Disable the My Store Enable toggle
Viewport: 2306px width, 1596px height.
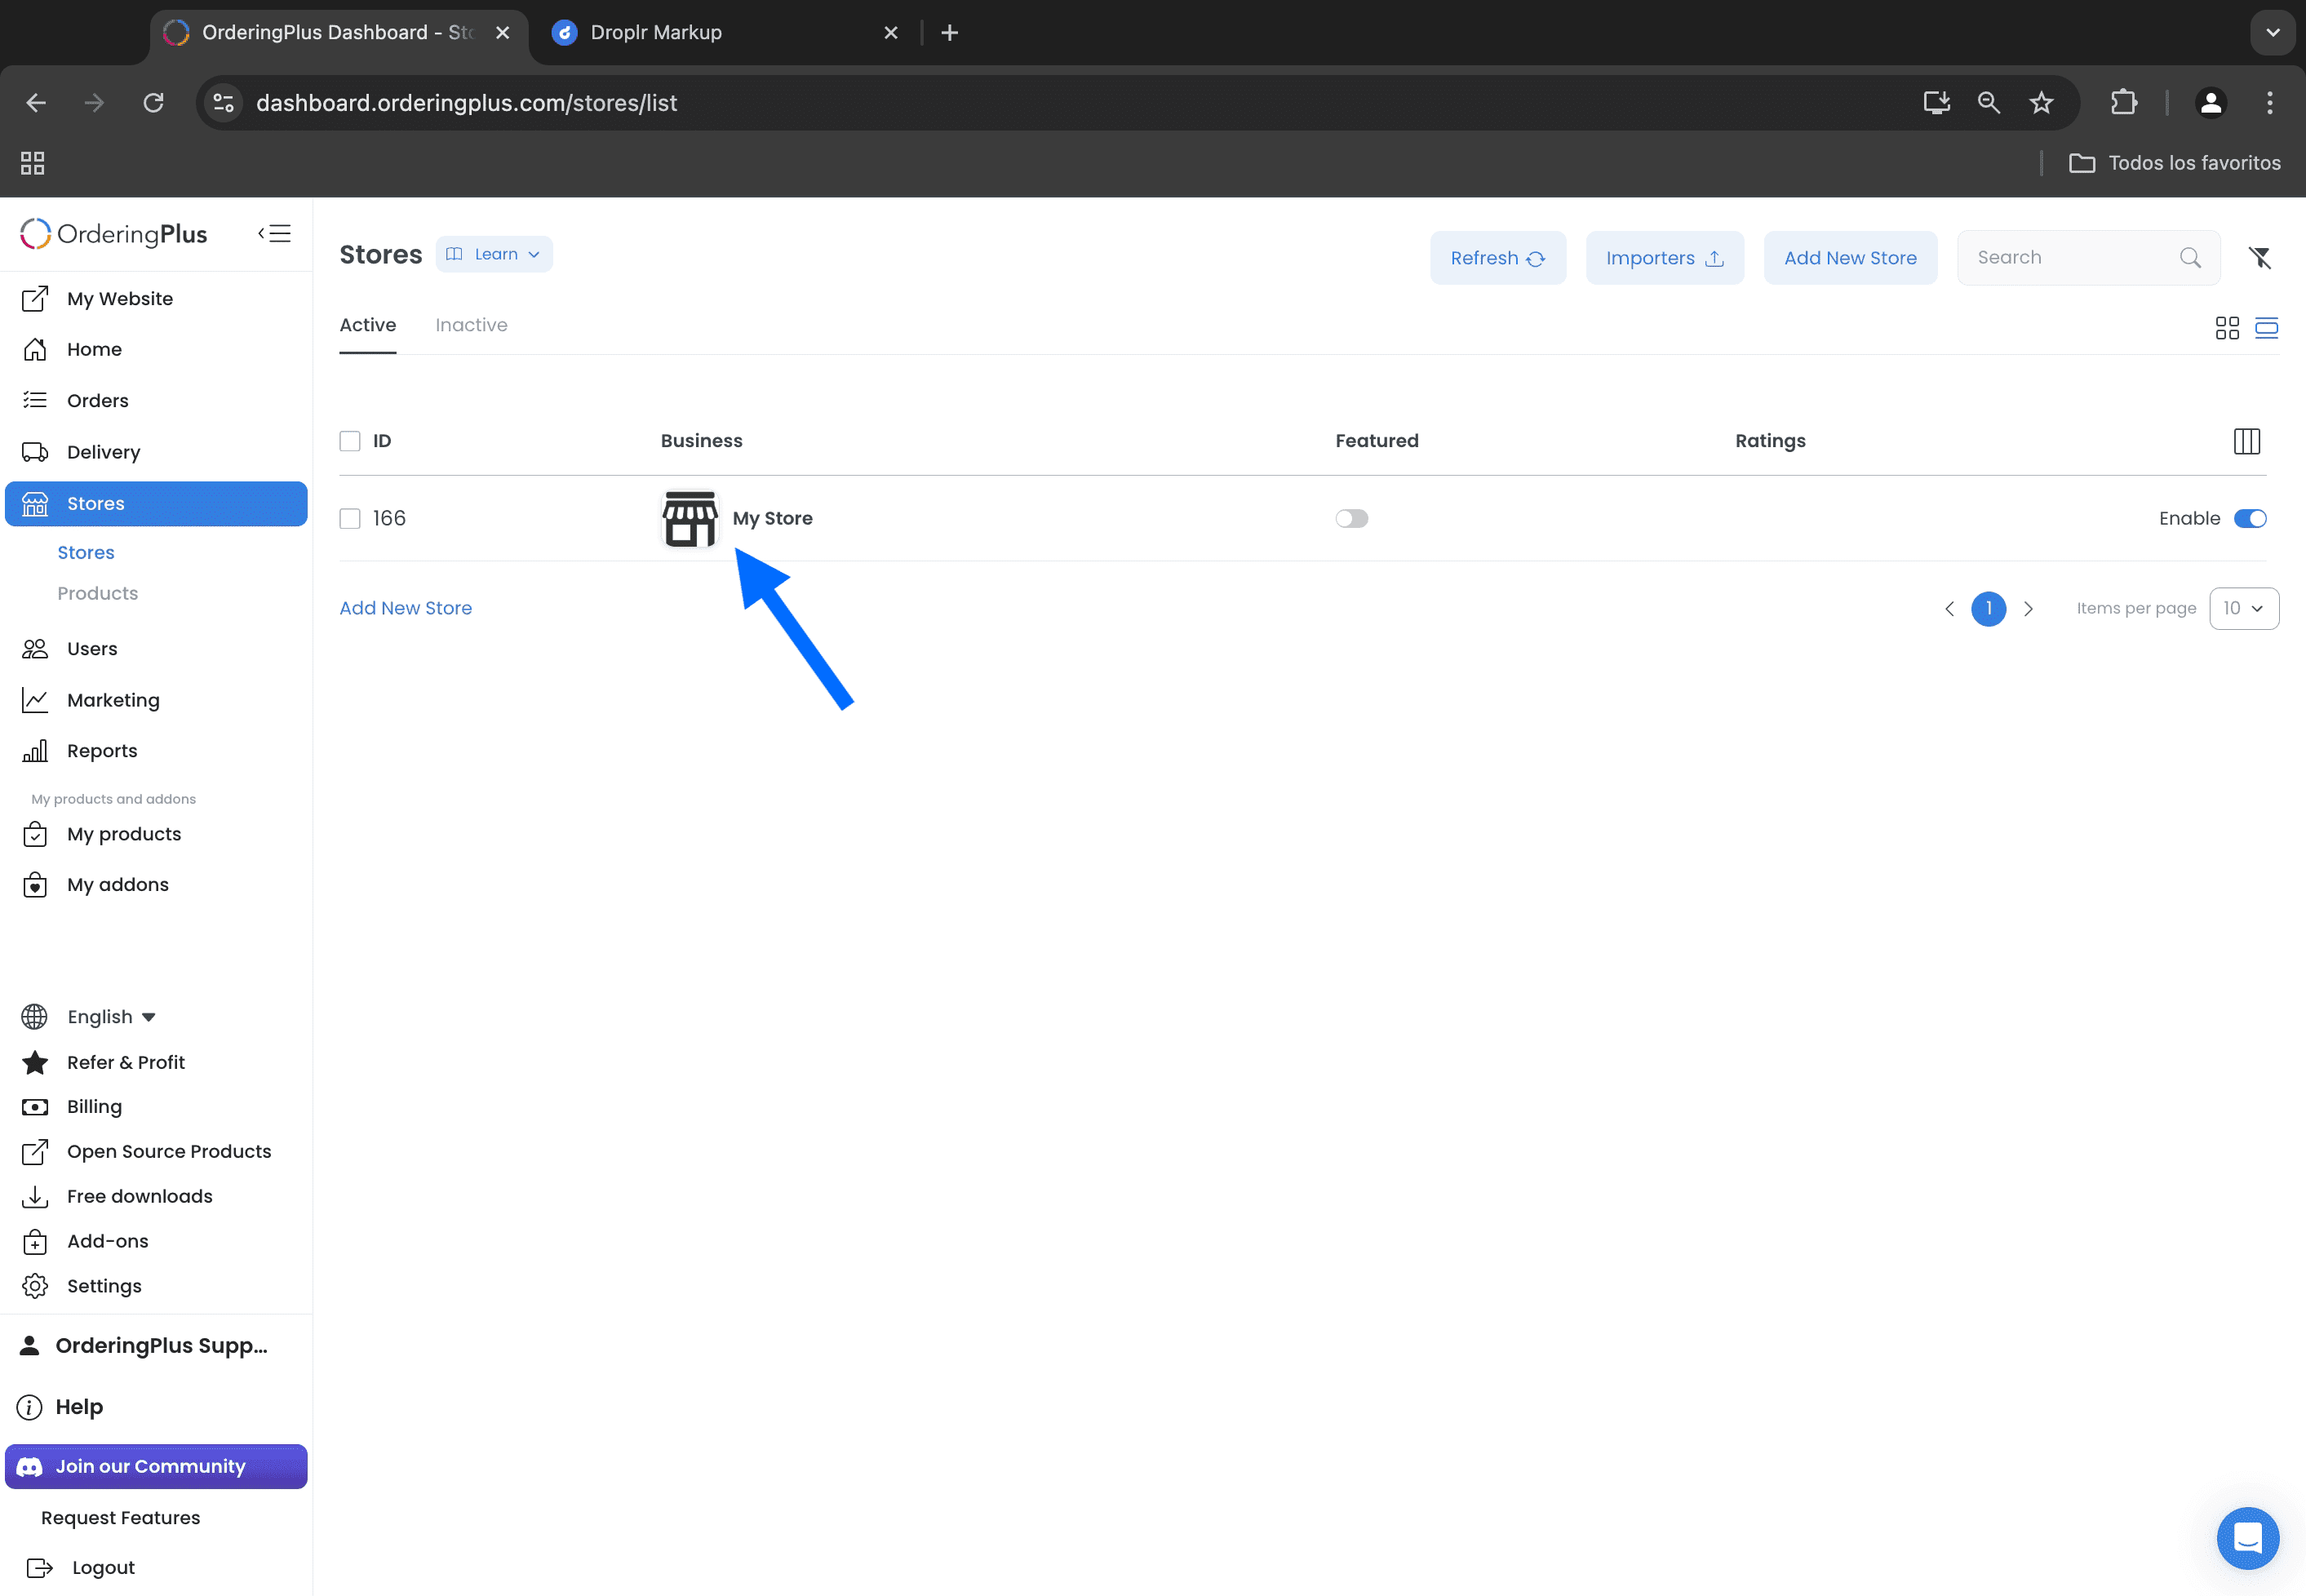click(2250, 518)
